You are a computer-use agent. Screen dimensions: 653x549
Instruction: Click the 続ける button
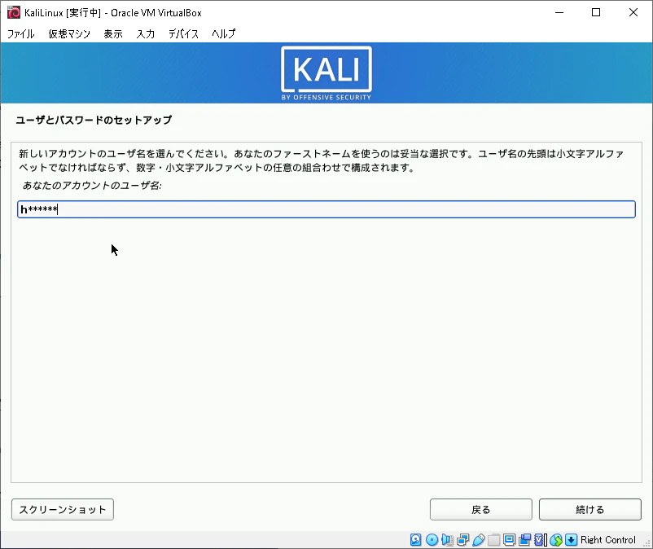pyautogui.click(x=590, y=509)
